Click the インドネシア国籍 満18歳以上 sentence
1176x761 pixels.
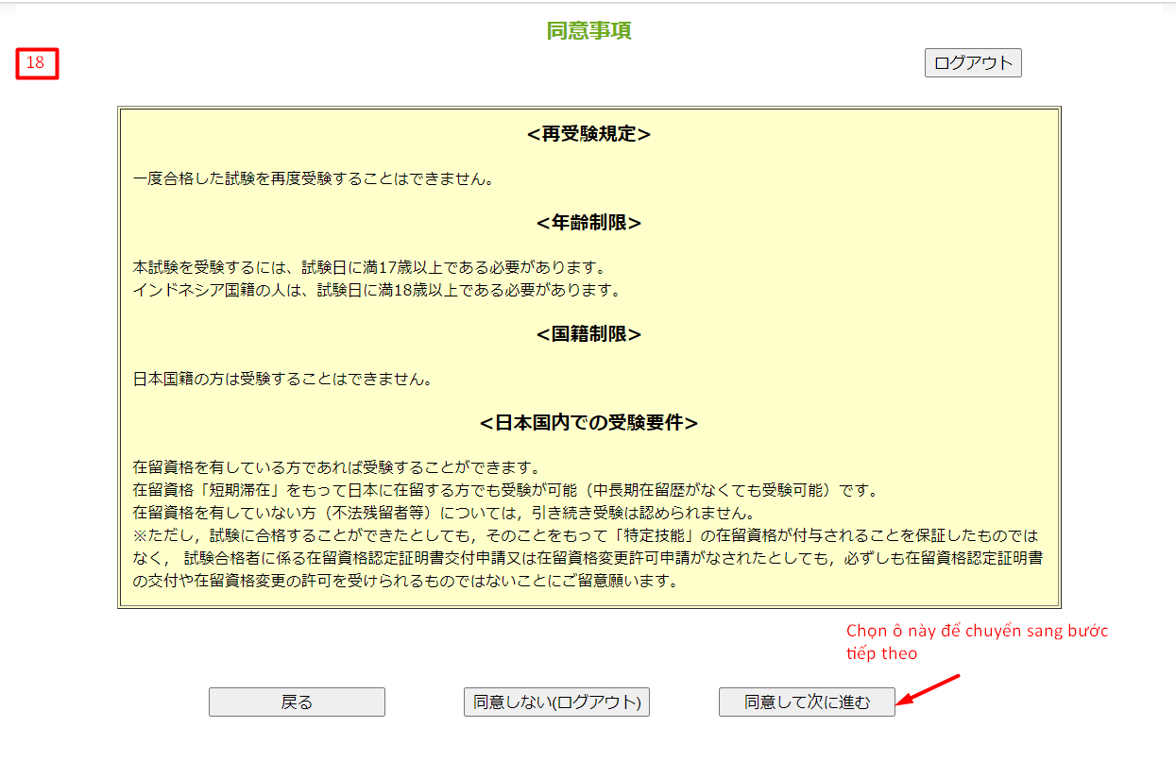pyautogui.click(x=377, y=290)
